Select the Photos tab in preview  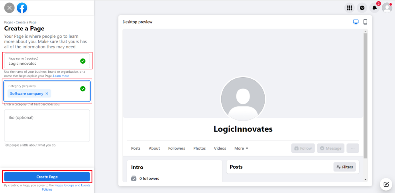[x=200, y=148]
